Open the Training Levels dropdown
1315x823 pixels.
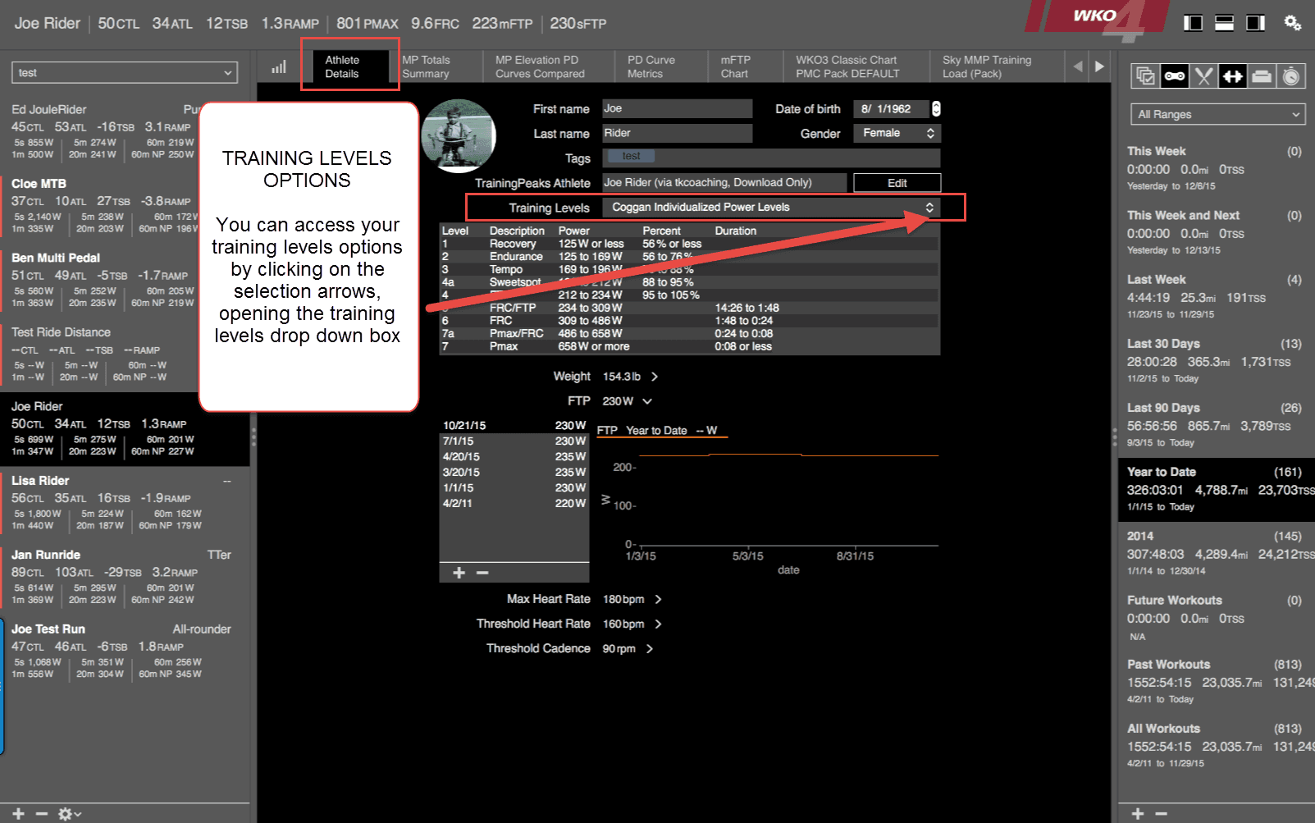771,208
